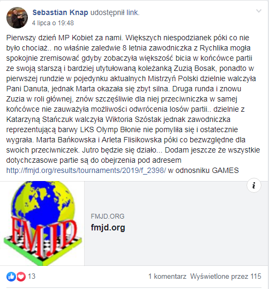Click the red heart reaction icon
This screenshot has height=289, width=269.
[21, 277]
